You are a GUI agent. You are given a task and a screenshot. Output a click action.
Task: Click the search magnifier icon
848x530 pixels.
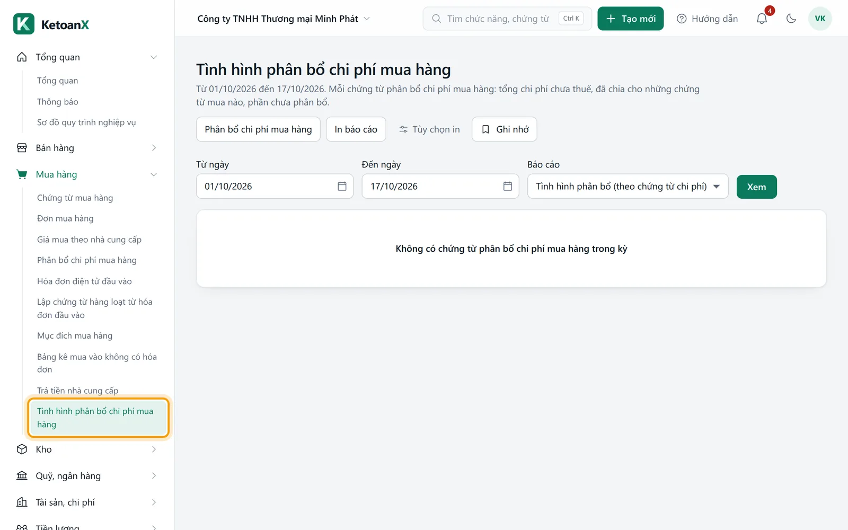point(436,19)
